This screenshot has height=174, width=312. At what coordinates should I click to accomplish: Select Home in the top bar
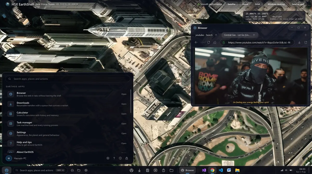(x=245, y=4)
